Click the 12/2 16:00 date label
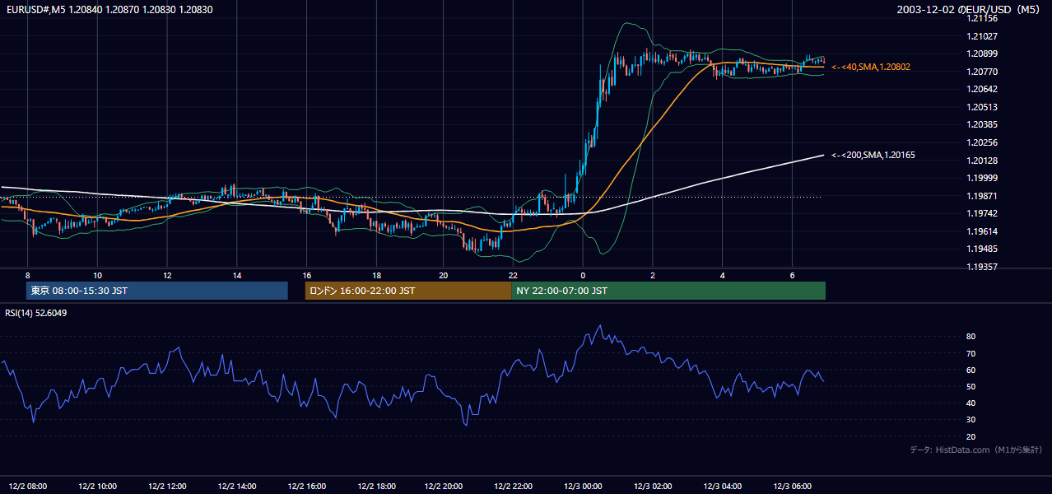This screenshot has width=1052, height=494. tap(306, 486)
